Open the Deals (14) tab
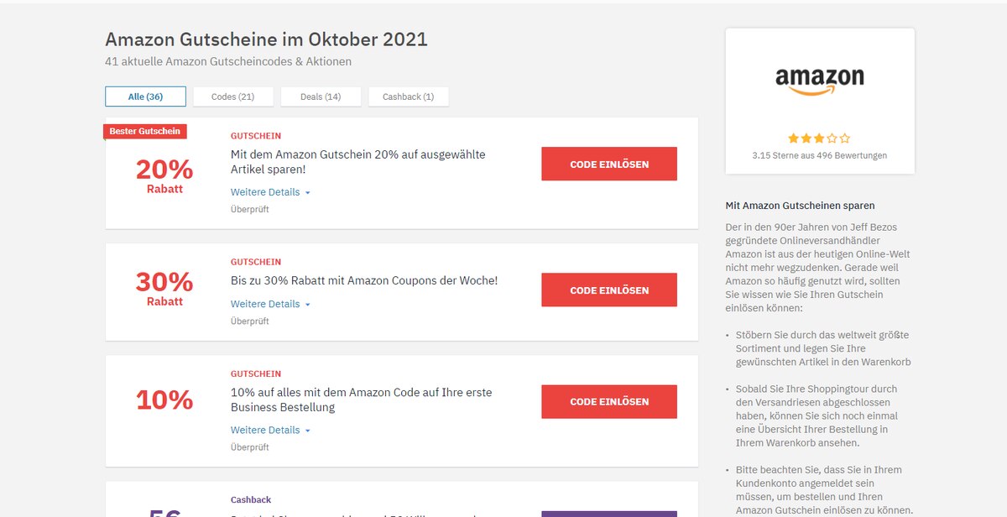Viewport: 1007px width, 517px height. [x=321, y=97]
